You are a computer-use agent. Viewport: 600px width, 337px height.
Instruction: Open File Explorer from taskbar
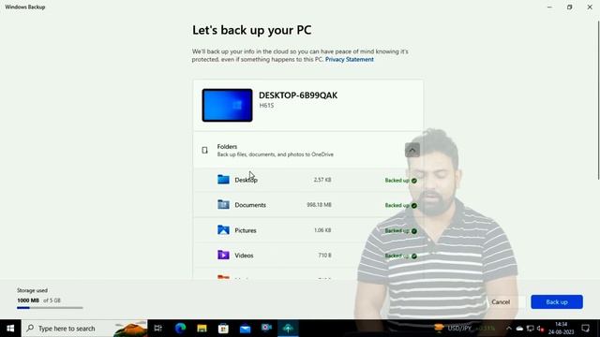(202, 329)
